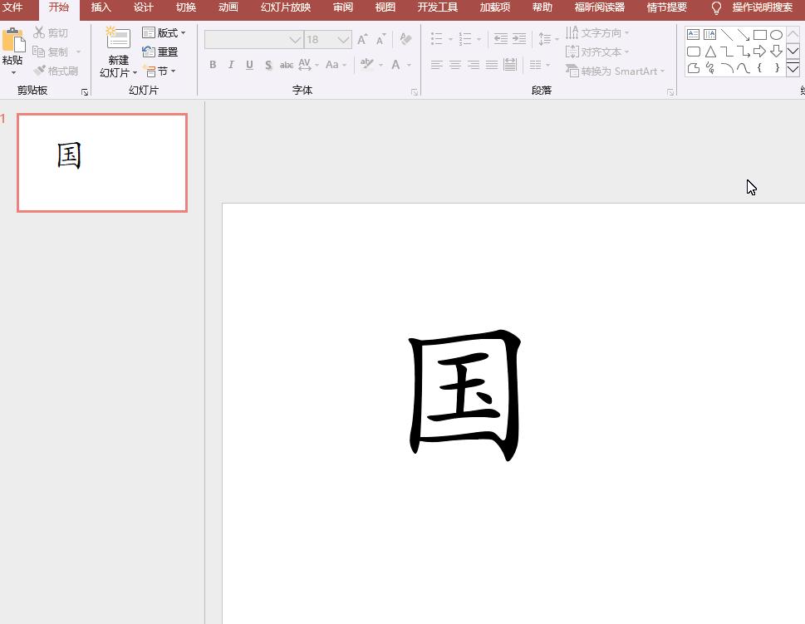Toggle italic formatting
This screenshot has width=805, height=624.
231,64
